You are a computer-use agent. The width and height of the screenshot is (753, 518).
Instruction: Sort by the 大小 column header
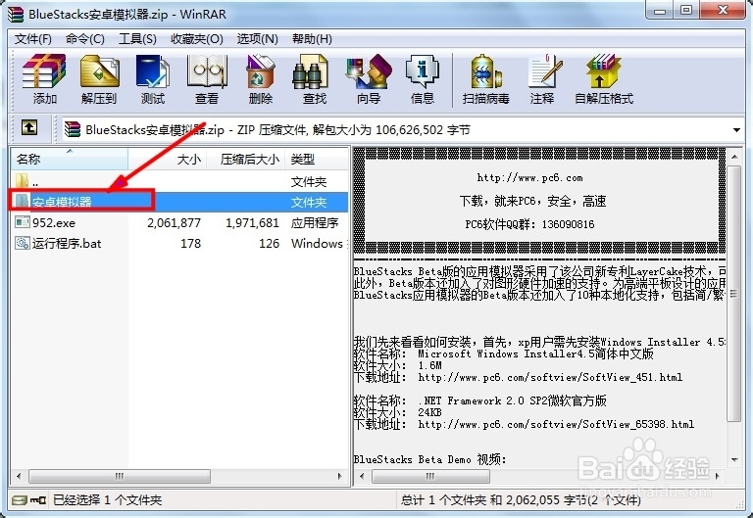(x=167, y=159)
